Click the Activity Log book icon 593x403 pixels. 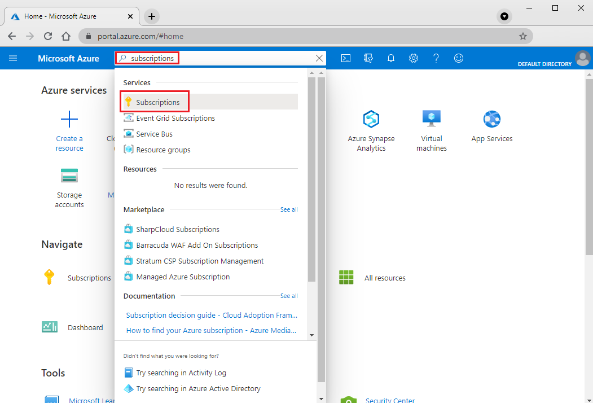pyautogui.click(x=129, y=373)
